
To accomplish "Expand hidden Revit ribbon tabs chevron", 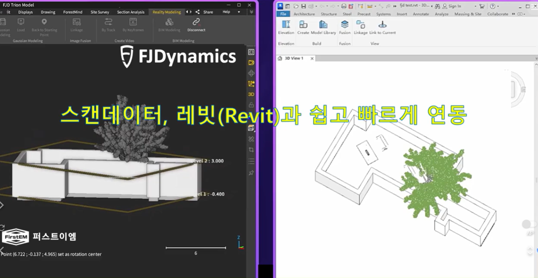I will (514, 14).
